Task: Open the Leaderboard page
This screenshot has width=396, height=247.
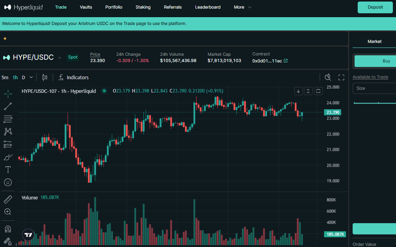Action: point(208,7)
